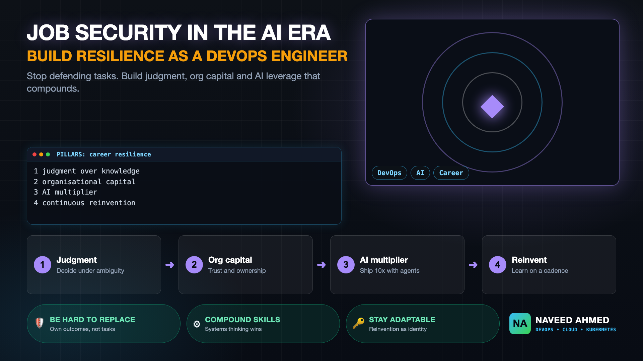Click the number 1 circle for Judgment
Image resolution: width=643 pixels, height=361 pixels.
tap(43, 265)
